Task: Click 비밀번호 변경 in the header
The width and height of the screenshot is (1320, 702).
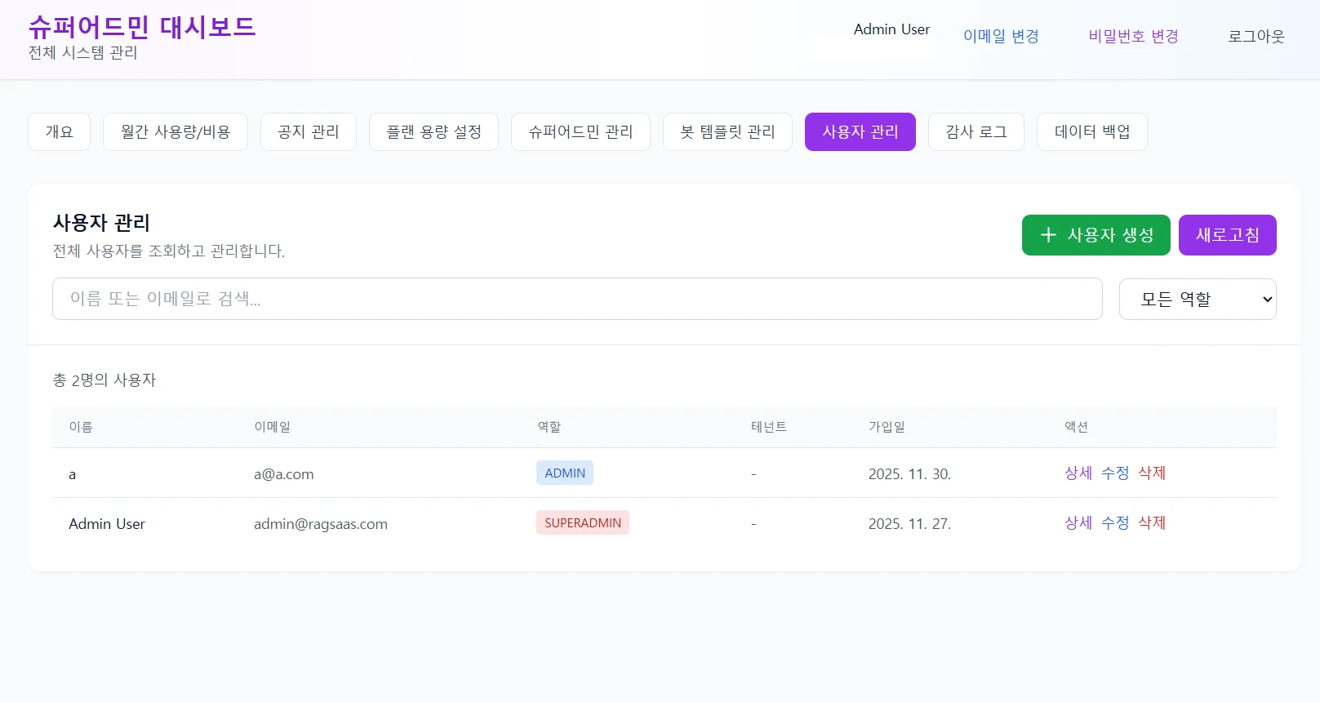Action: [x=1133, y=37]
